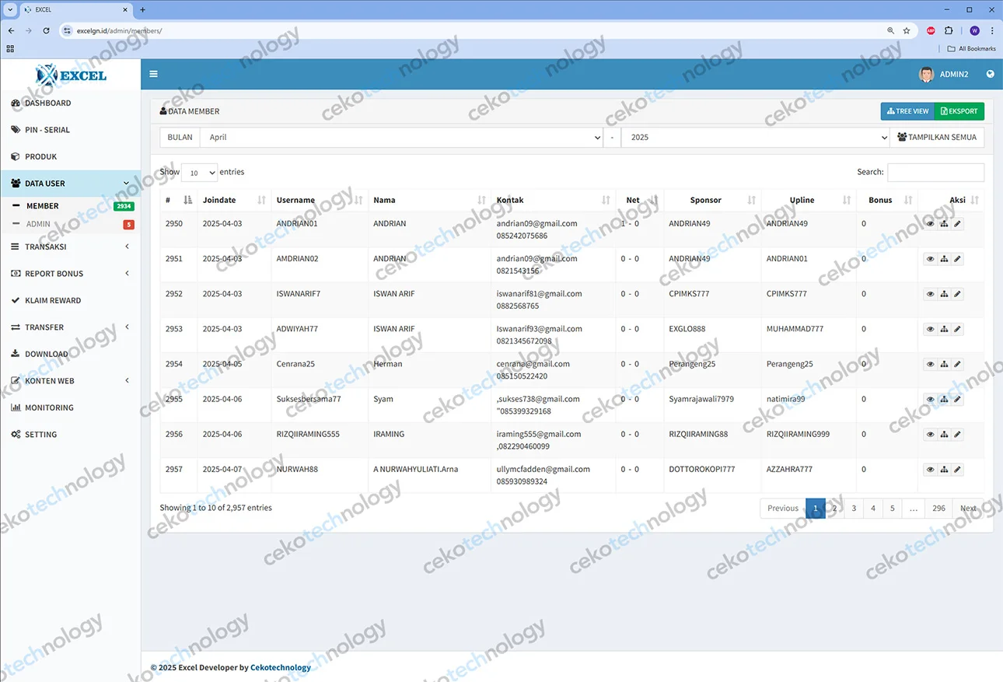Open the April month dropdown
This screenshot has width=1003, height=682.
[401, 137]
